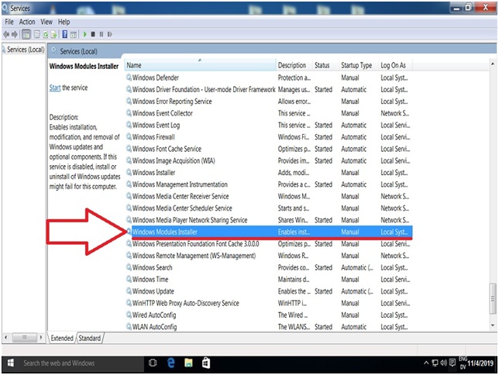Click the Pause Service toolbar icon
The height and width of the screenshot is (375, 499).
tap(102, 34)
